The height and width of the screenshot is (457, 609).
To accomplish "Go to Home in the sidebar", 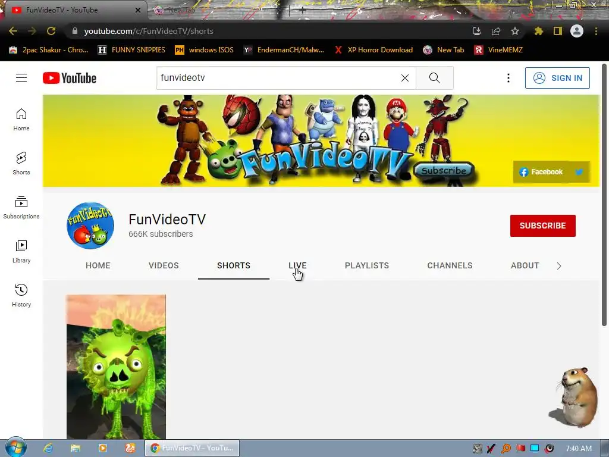I will click(x=21, y=119).
